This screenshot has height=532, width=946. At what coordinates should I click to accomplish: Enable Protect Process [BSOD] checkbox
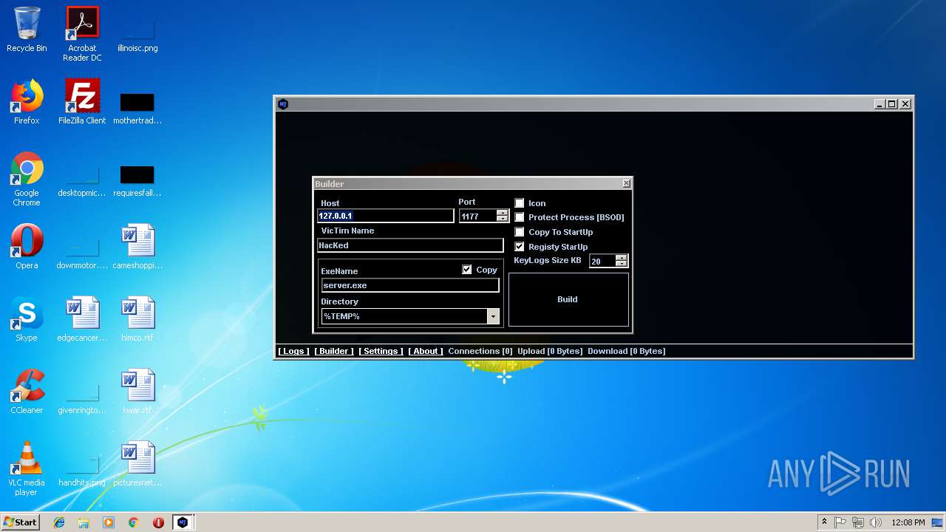520,217
